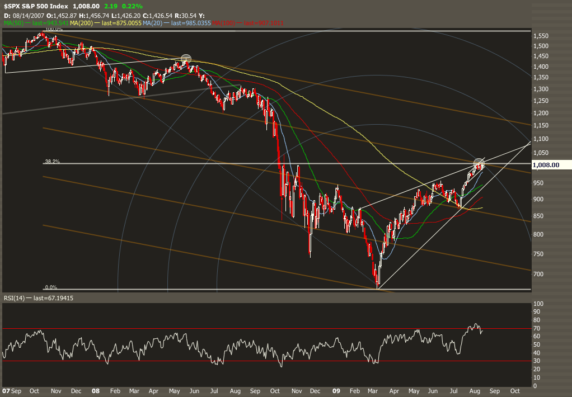This screenshot has width=572, height=397.
Task: Click the 0.0% Fibonacci level label
Action: [51, 287]
